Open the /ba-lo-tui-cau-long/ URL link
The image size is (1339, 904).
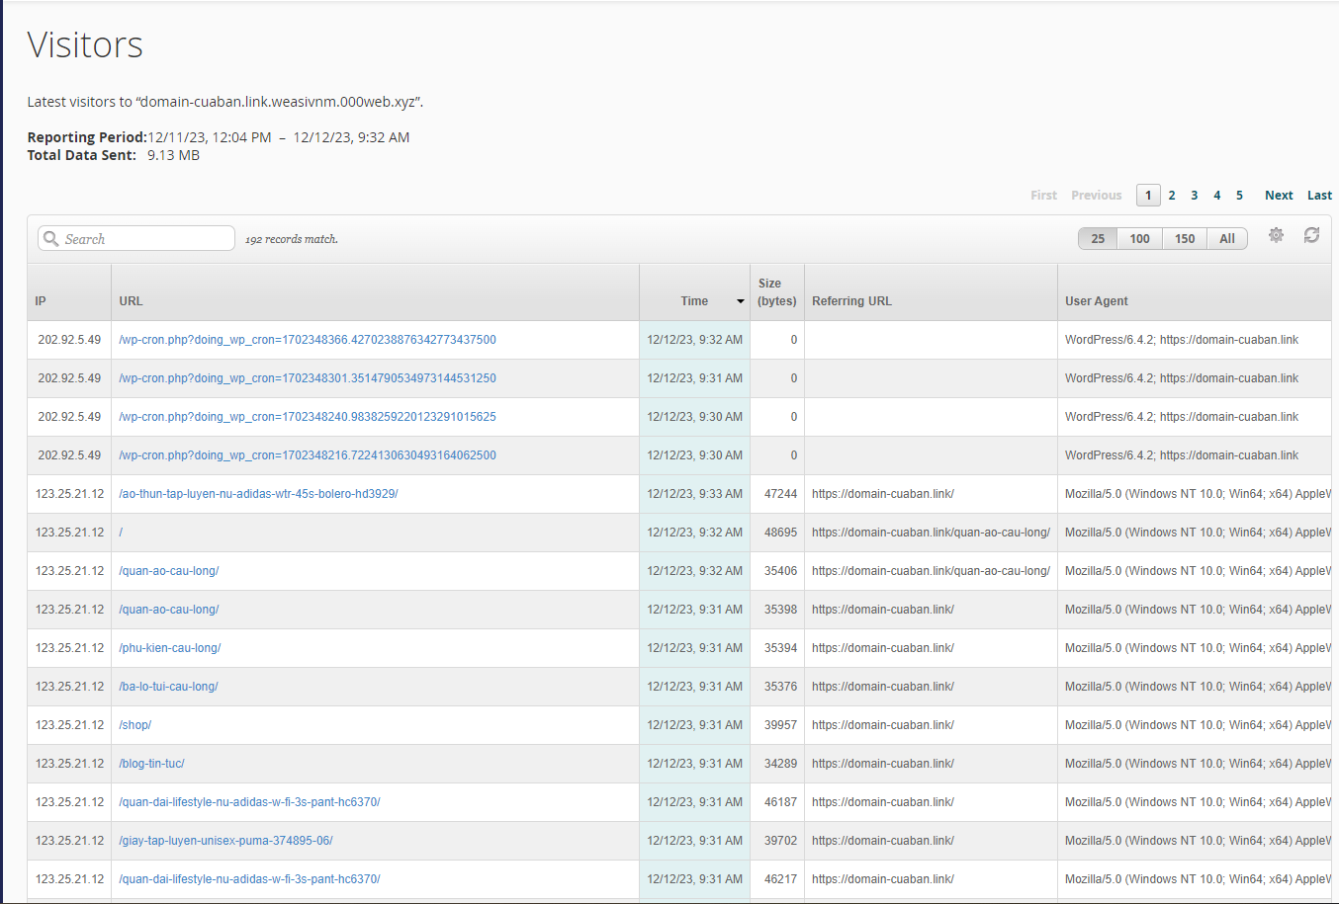pyautogui.click(x=168, y=687)
